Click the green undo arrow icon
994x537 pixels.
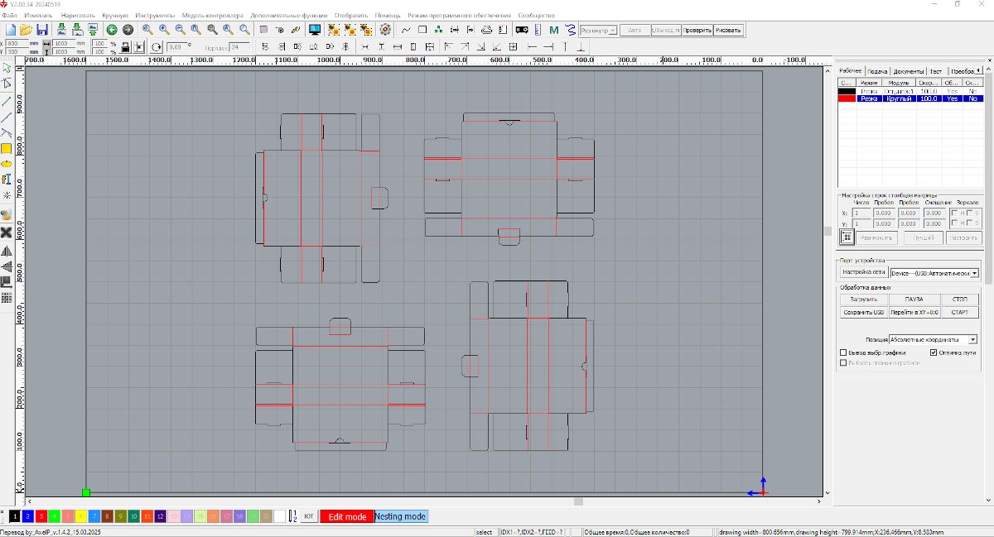112,30
